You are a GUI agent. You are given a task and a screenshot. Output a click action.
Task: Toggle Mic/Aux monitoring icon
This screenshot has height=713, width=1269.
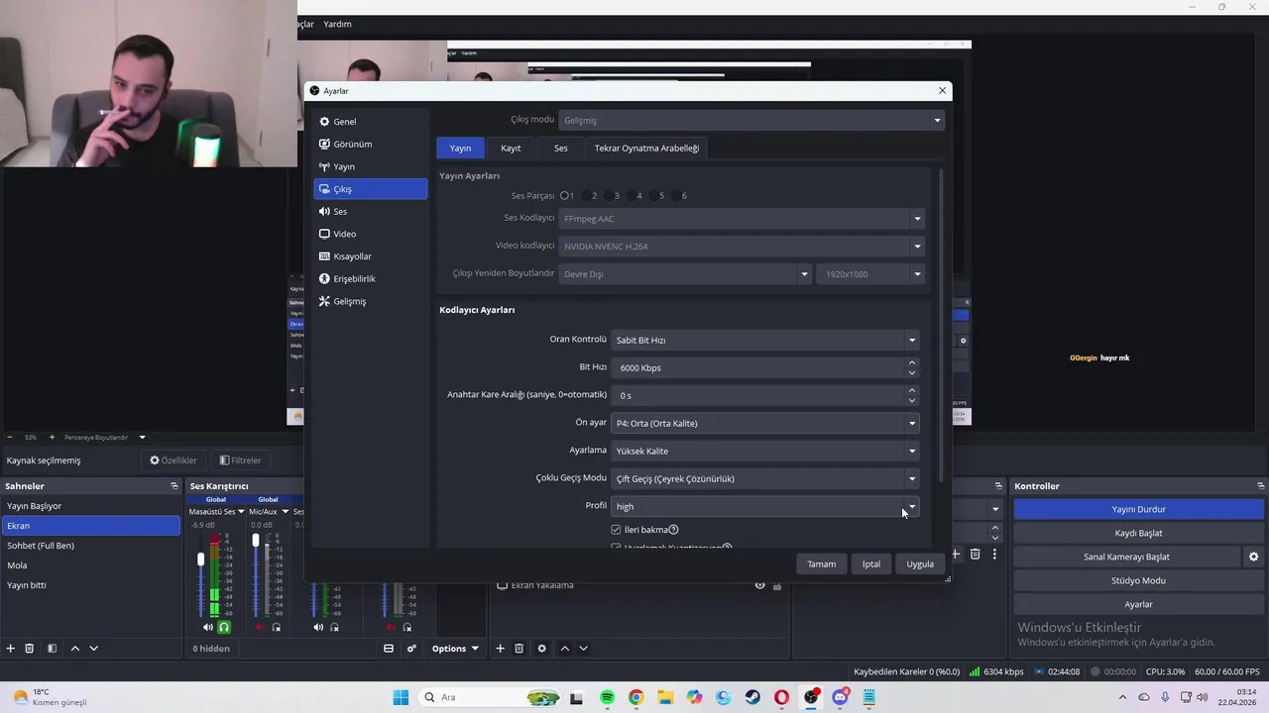point(277,627)
